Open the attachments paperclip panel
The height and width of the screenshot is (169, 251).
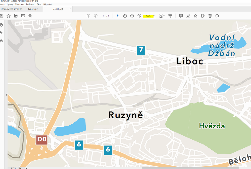point(1,33)
